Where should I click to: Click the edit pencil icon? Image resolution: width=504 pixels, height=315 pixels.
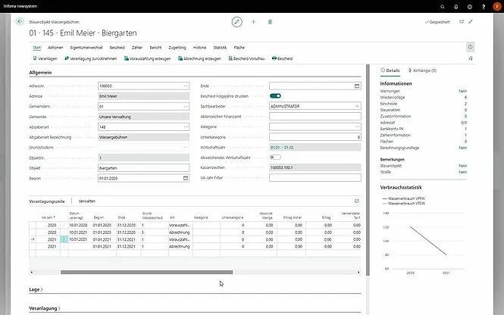pyautogui.click(x=236, y=22)
